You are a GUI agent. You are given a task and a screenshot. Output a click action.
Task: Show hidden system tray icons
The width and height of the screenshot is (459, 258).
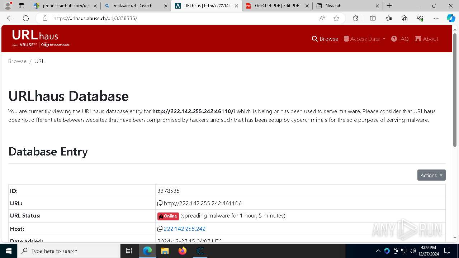(378, 251)
